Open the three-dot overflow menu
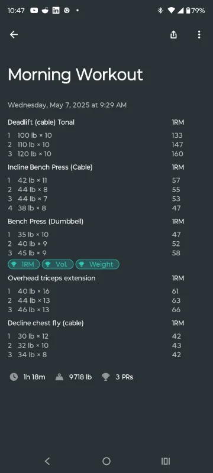This screenshot has width=213, height=473. point(199,35)
